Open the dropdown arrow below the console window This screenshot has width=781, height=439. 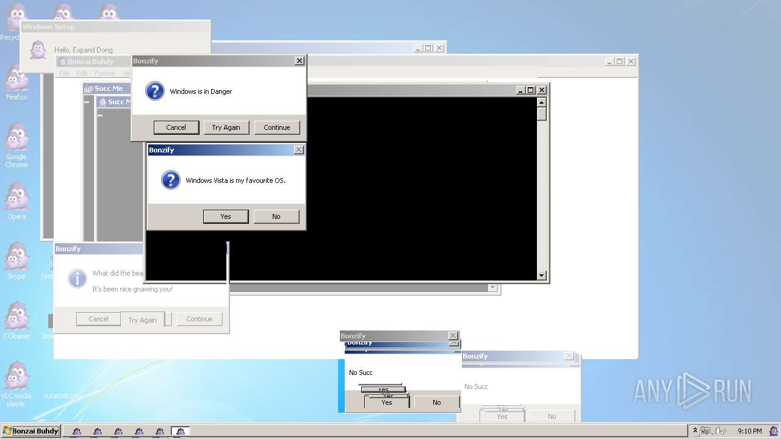coord(492,288)
